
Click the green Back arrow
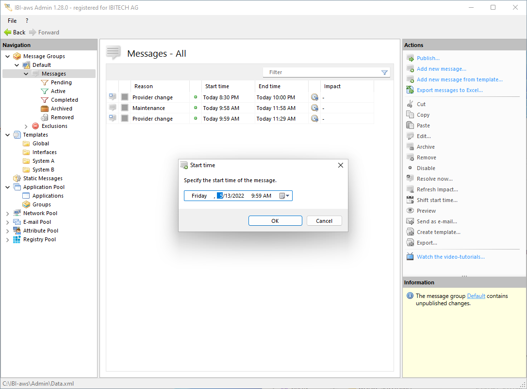coord(8,32)
